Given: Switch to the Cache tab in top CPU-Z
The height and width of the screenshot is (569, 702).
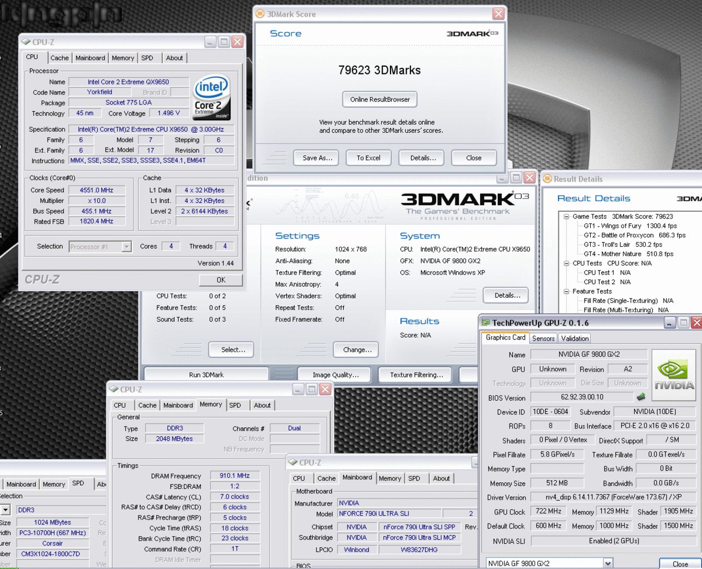Looking at the screenshot, I should [60, 58].
